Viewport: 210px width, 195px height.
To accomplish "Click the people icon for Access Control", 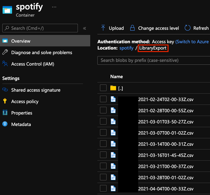I will point(5,64).
